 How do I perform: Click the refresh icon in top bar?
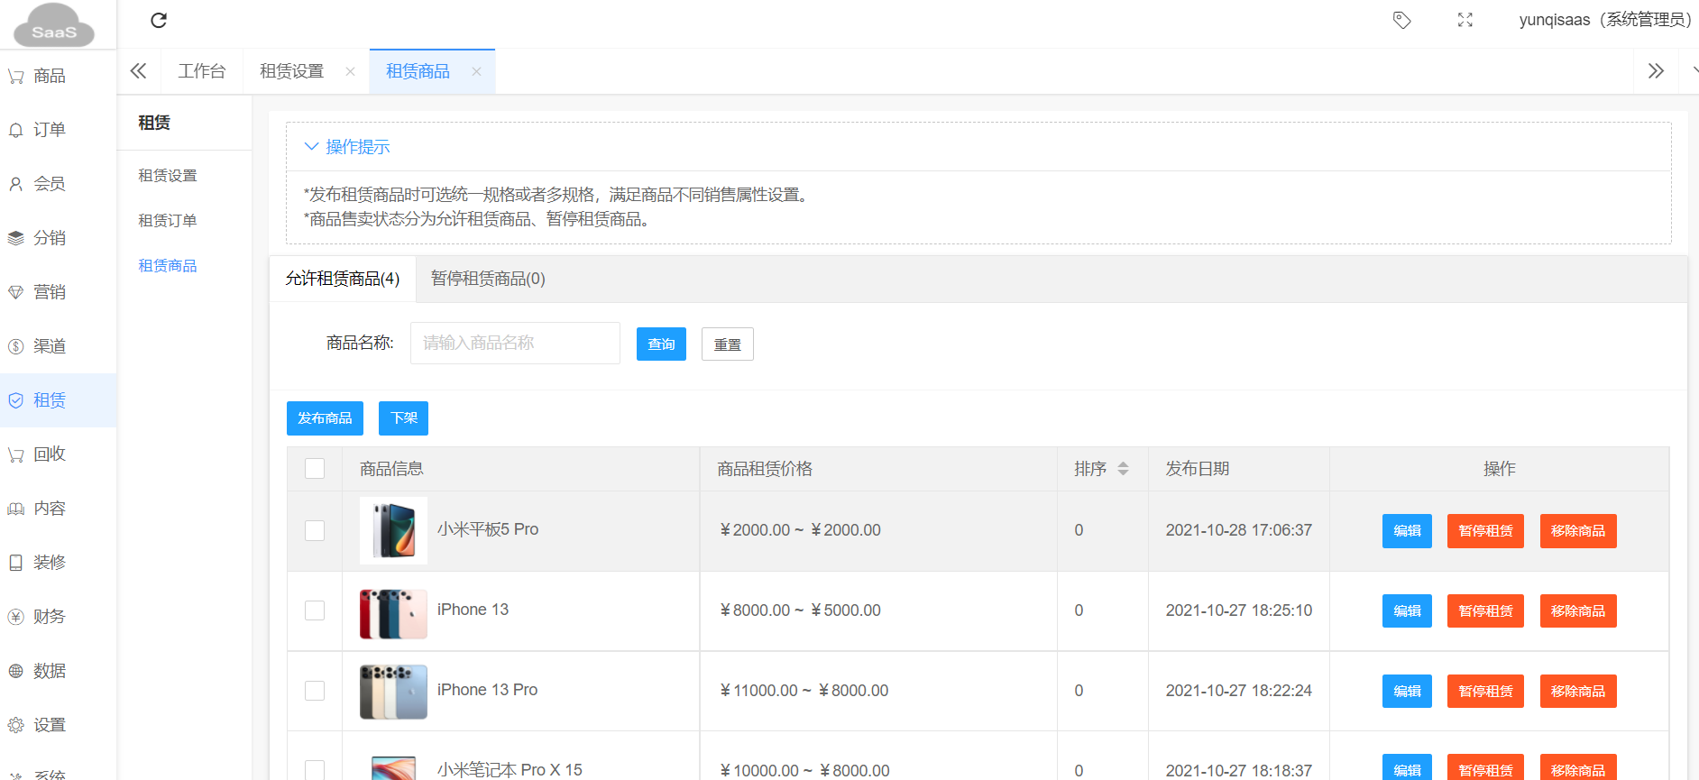[159, 20]
